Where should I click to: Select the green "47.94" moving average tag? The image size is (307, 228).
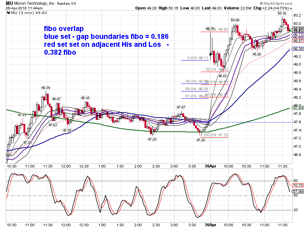tap(298, 108)
